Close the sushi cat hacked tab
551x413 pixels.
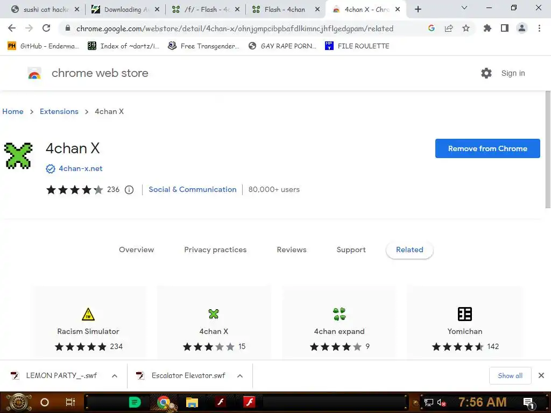coord(77,10)
